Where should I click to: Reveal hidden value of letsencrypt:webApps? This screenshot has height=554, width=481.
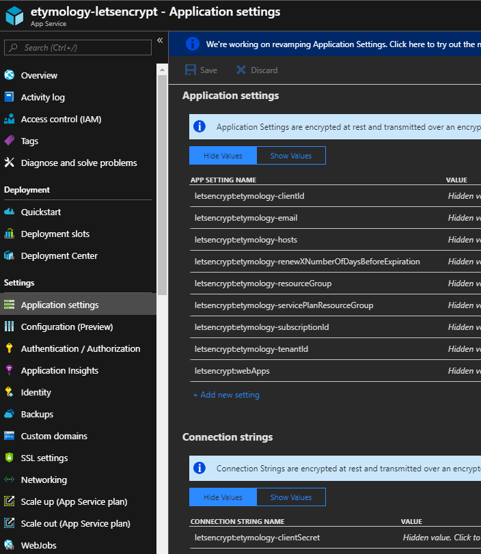coord(465,371)
